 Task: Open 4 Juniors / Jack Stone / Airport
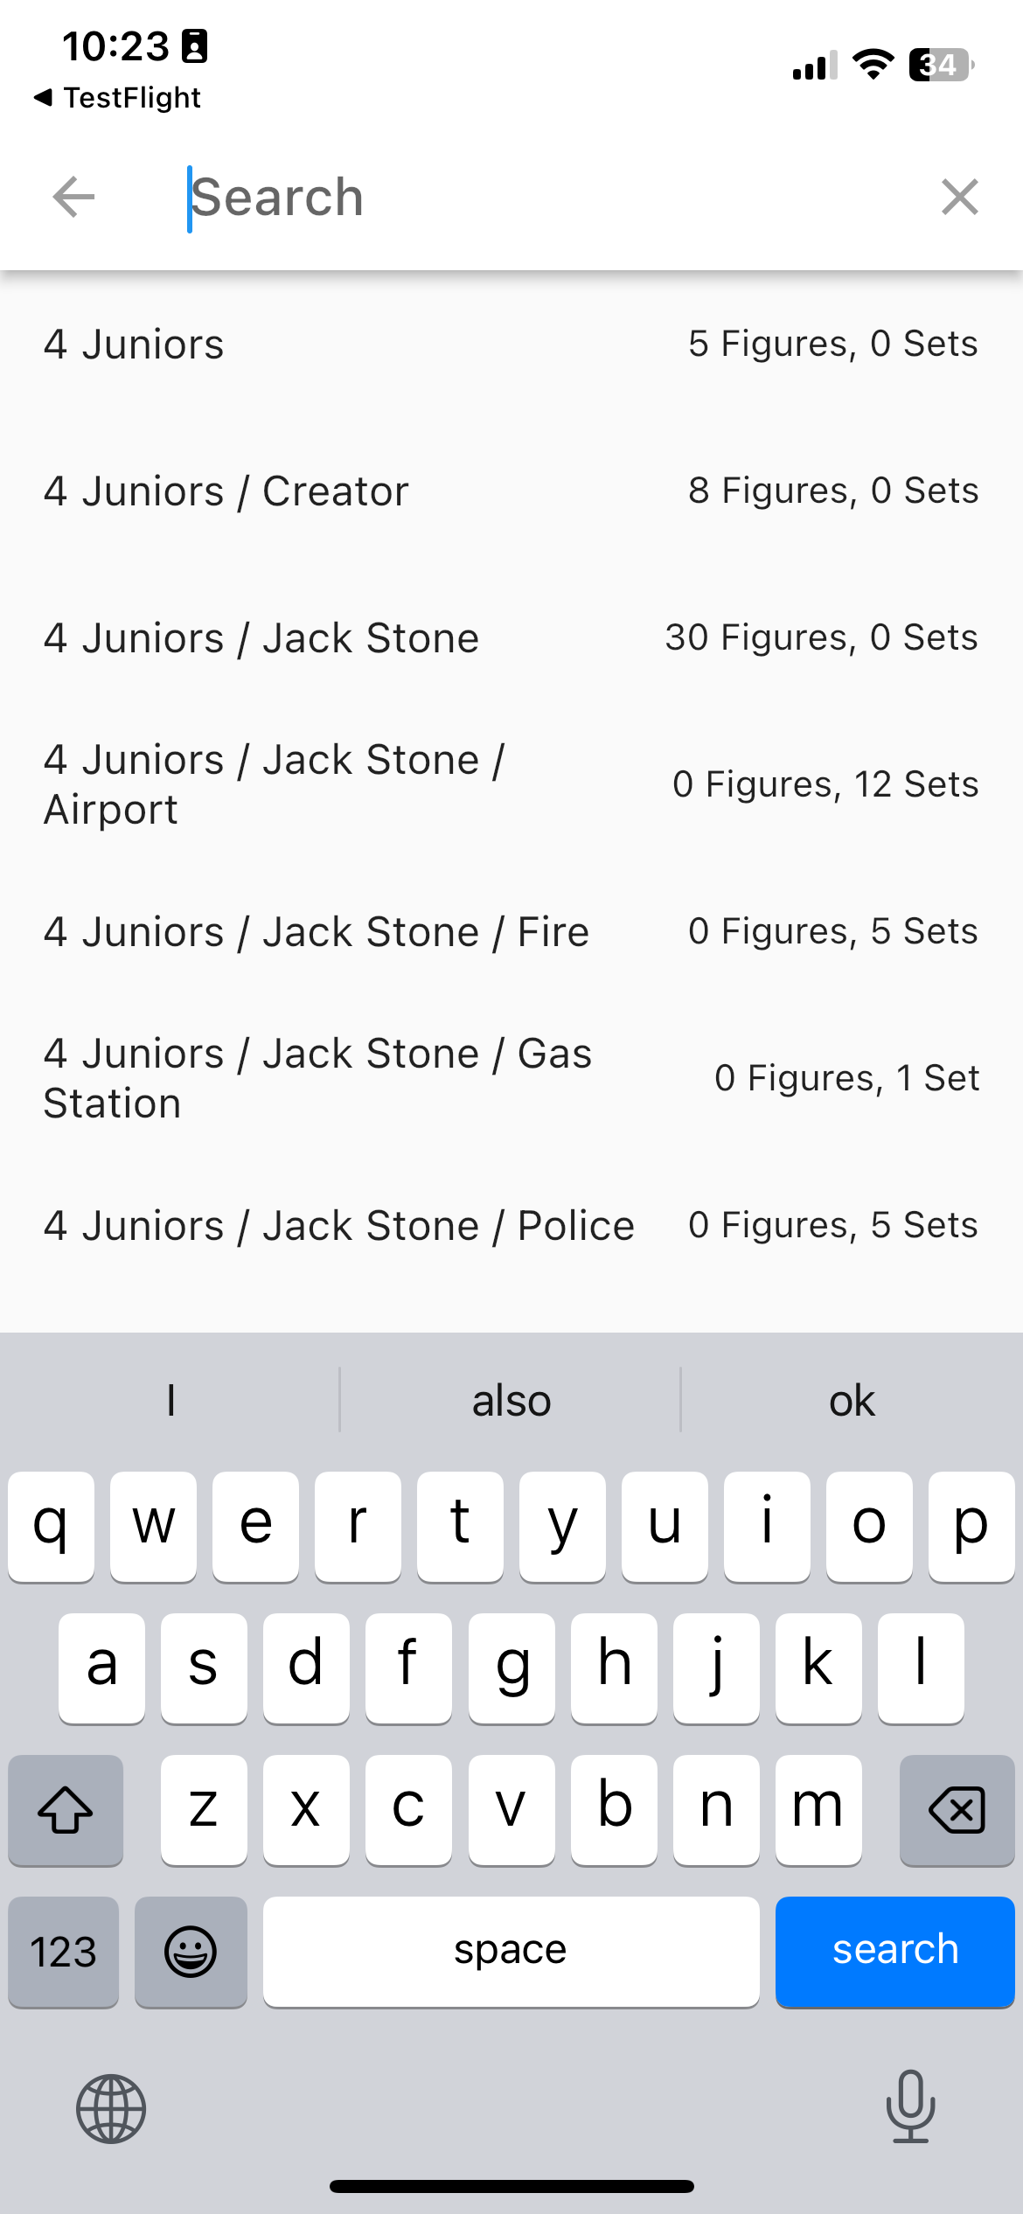pyautogui.click(x=511, y=784)
